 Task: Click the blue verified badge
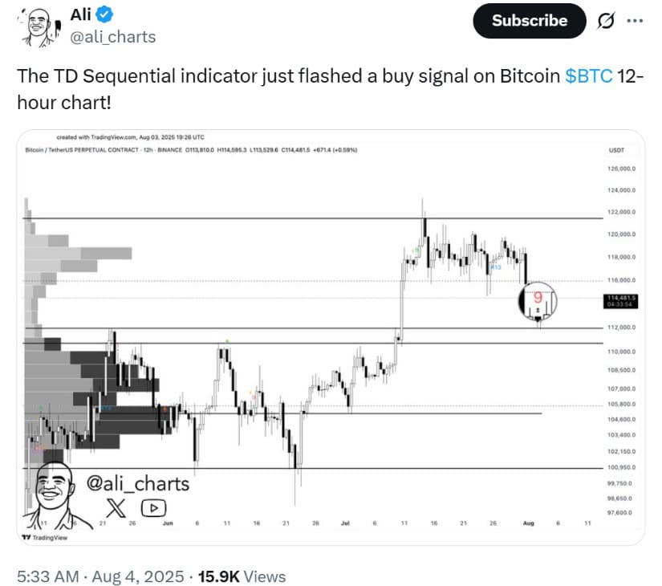click(104, 14)
